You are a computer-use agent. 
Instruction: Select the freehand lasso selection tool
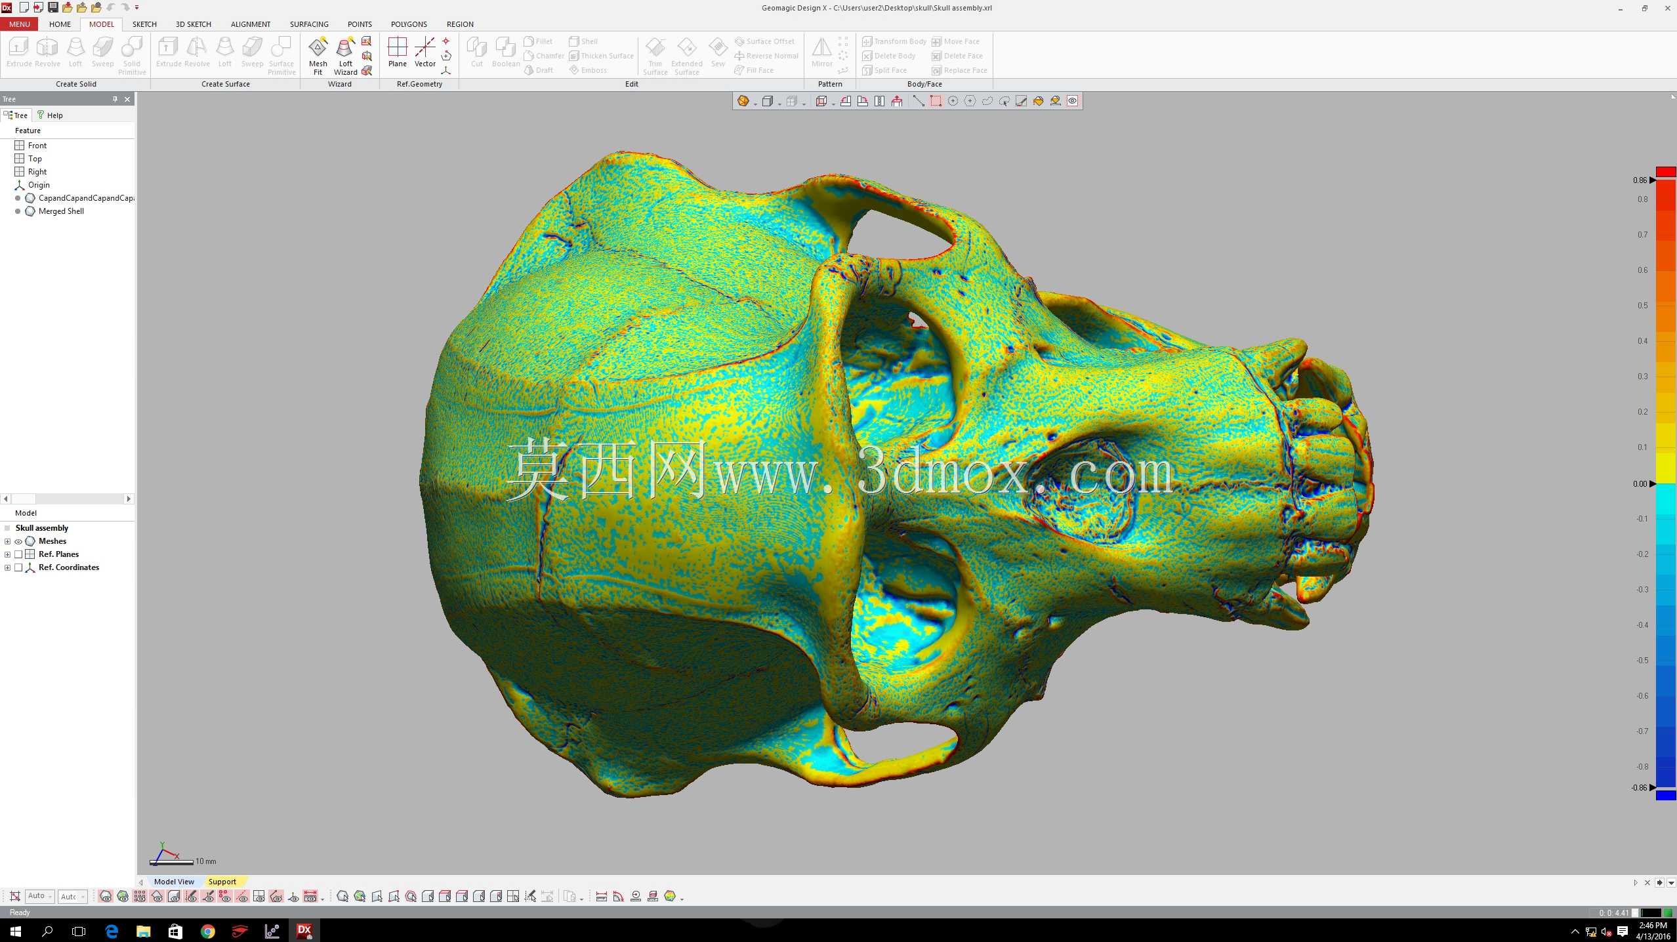coord(987,101)
